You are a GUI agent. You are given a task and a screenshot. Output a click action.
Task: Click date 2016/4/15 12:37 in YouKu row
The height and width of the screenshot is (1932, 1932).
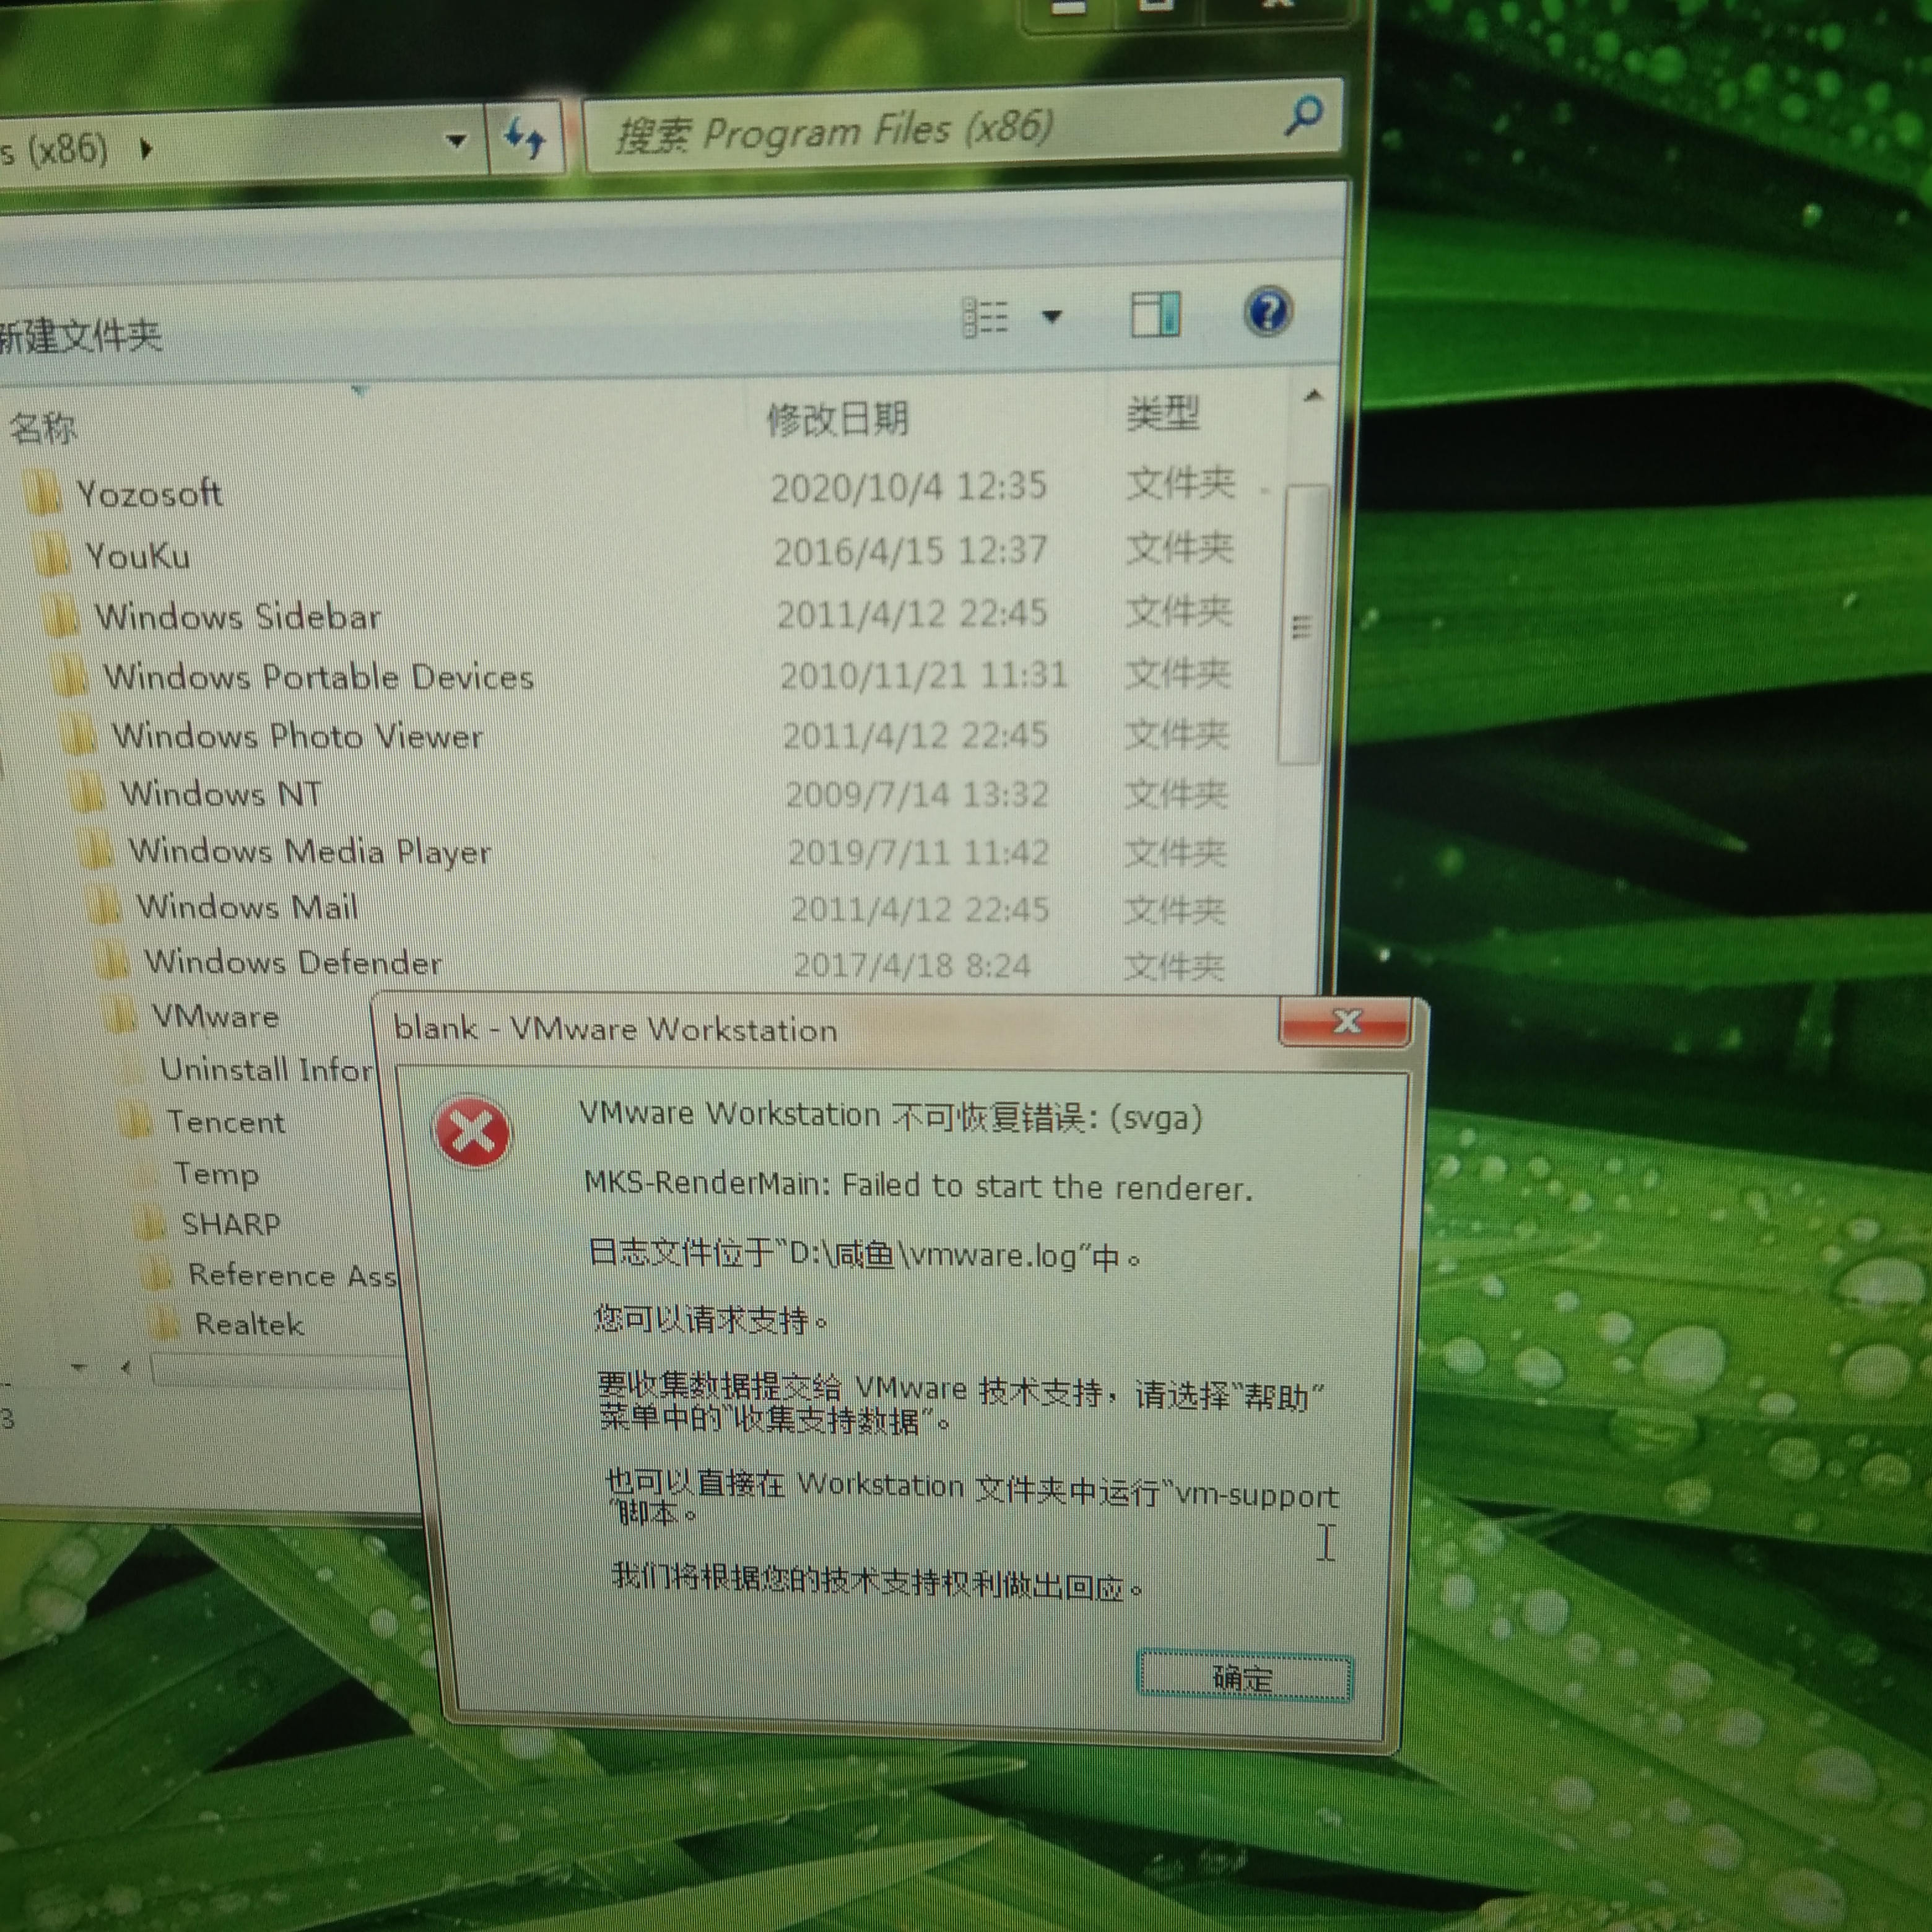point(910,551)
